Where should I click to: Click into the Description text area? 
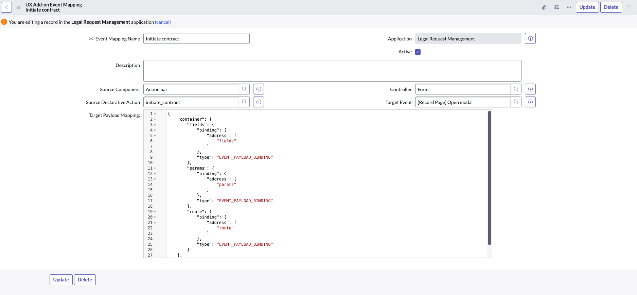(x=332, y=71)
